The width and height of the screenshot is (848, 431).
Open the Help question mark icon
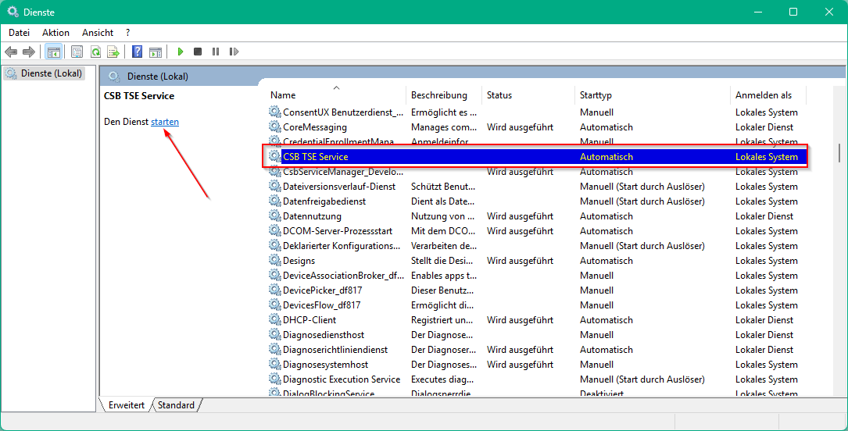pos(138,52)
